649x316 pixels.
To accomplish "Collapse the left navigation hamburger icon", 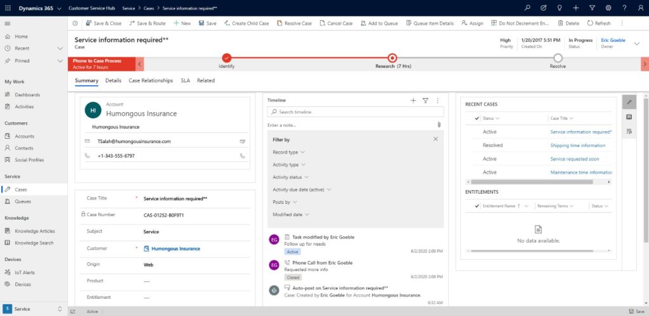I will click(x=8, y=23).
